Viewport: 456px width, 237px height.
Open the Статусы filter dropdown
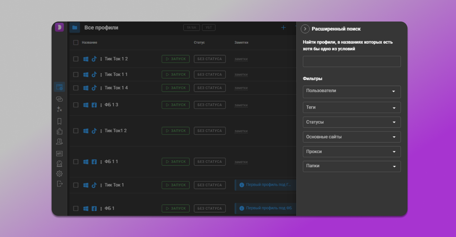(351, 122)
